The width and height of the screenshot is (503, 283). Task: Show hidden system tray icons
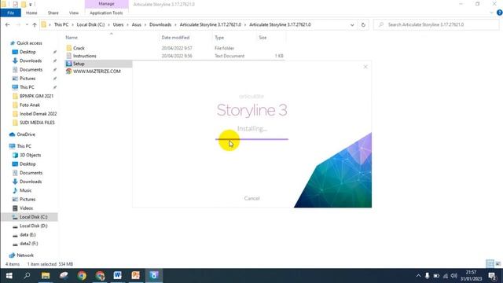[418, 276]
